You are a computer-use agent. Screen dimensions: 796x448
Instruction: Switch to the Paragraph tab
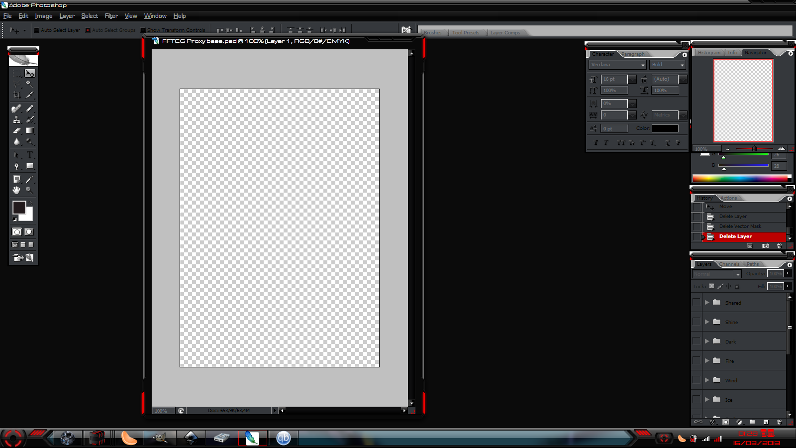point(632,54)
